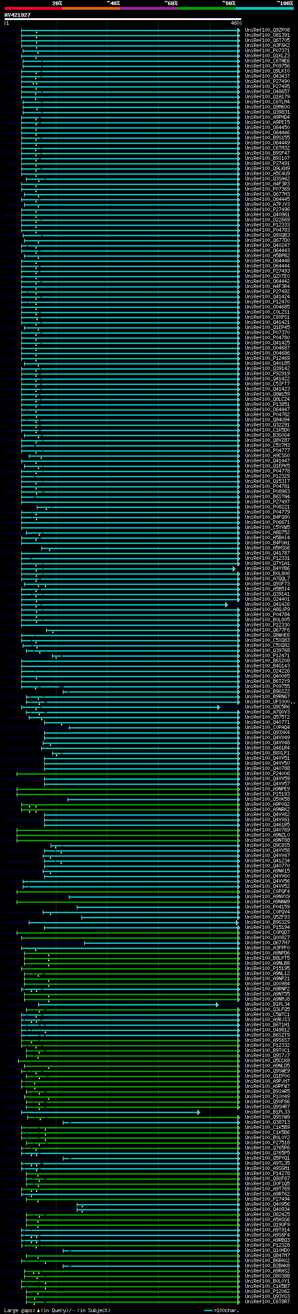298x1314 pixels.
Task: Select the UniRef100_Q9C5R6 label
Action: click(x=267, y=707)
